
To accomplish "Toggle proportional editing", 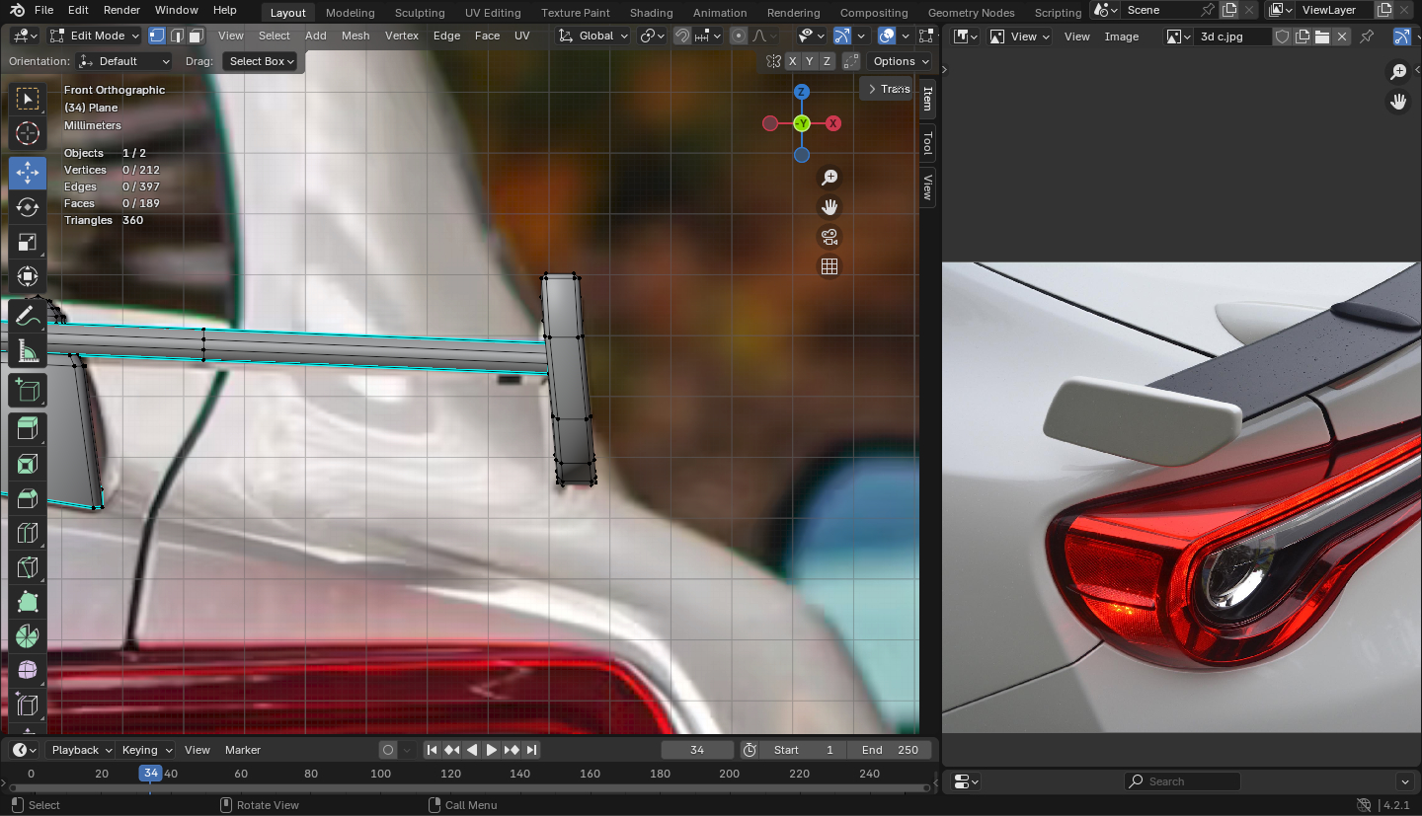I will tap(739, 36).
